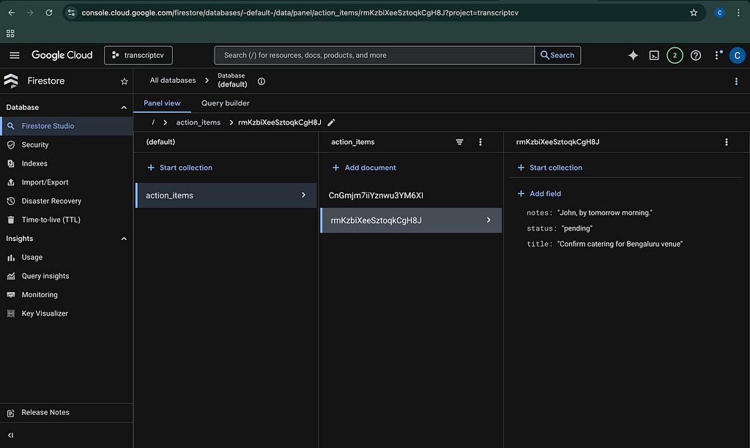Select action_items collection row
Image resolution: width=750 pixels, height=448 pixels.
coord(226,195)
